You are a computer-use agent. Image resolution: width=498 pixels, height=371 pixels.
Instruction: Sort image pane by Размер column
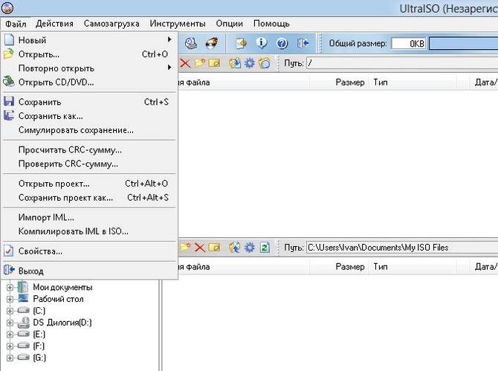pos(339,83)
